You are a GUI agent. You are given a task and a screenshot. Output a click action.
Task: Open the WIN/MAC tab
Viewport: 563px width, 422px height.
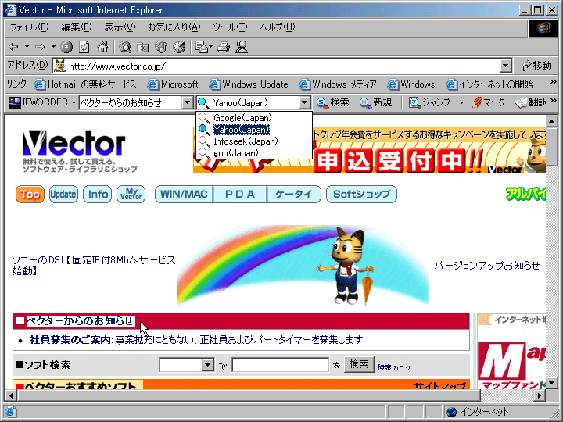184,195
